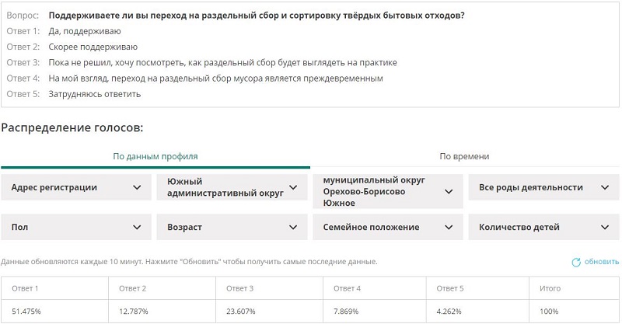Open the «муниципальный округ Орехово-Борисово Южное» dropdown
Screen dimensions: 622x324
coord(386,191)
